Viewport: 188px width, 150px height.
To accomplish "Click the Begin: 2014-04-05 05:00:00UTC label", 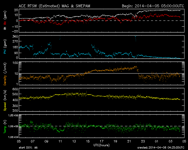I will pyautogui.click(x=153, y=6).
